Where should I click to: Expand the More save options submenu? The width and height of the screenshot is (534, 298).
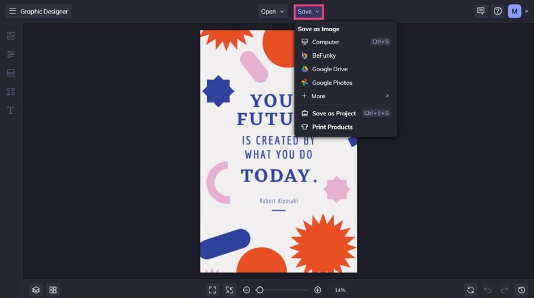pos(345,96)
